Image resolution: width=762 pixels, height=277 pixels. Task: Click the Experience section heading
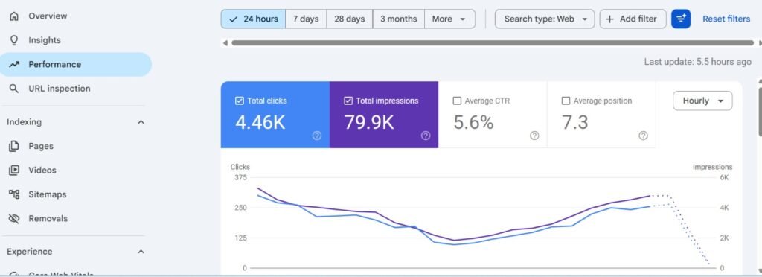[29, 252]
